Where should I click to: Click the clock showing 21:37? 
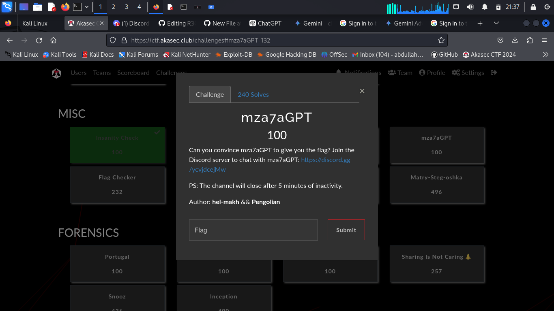click(513, 7)
